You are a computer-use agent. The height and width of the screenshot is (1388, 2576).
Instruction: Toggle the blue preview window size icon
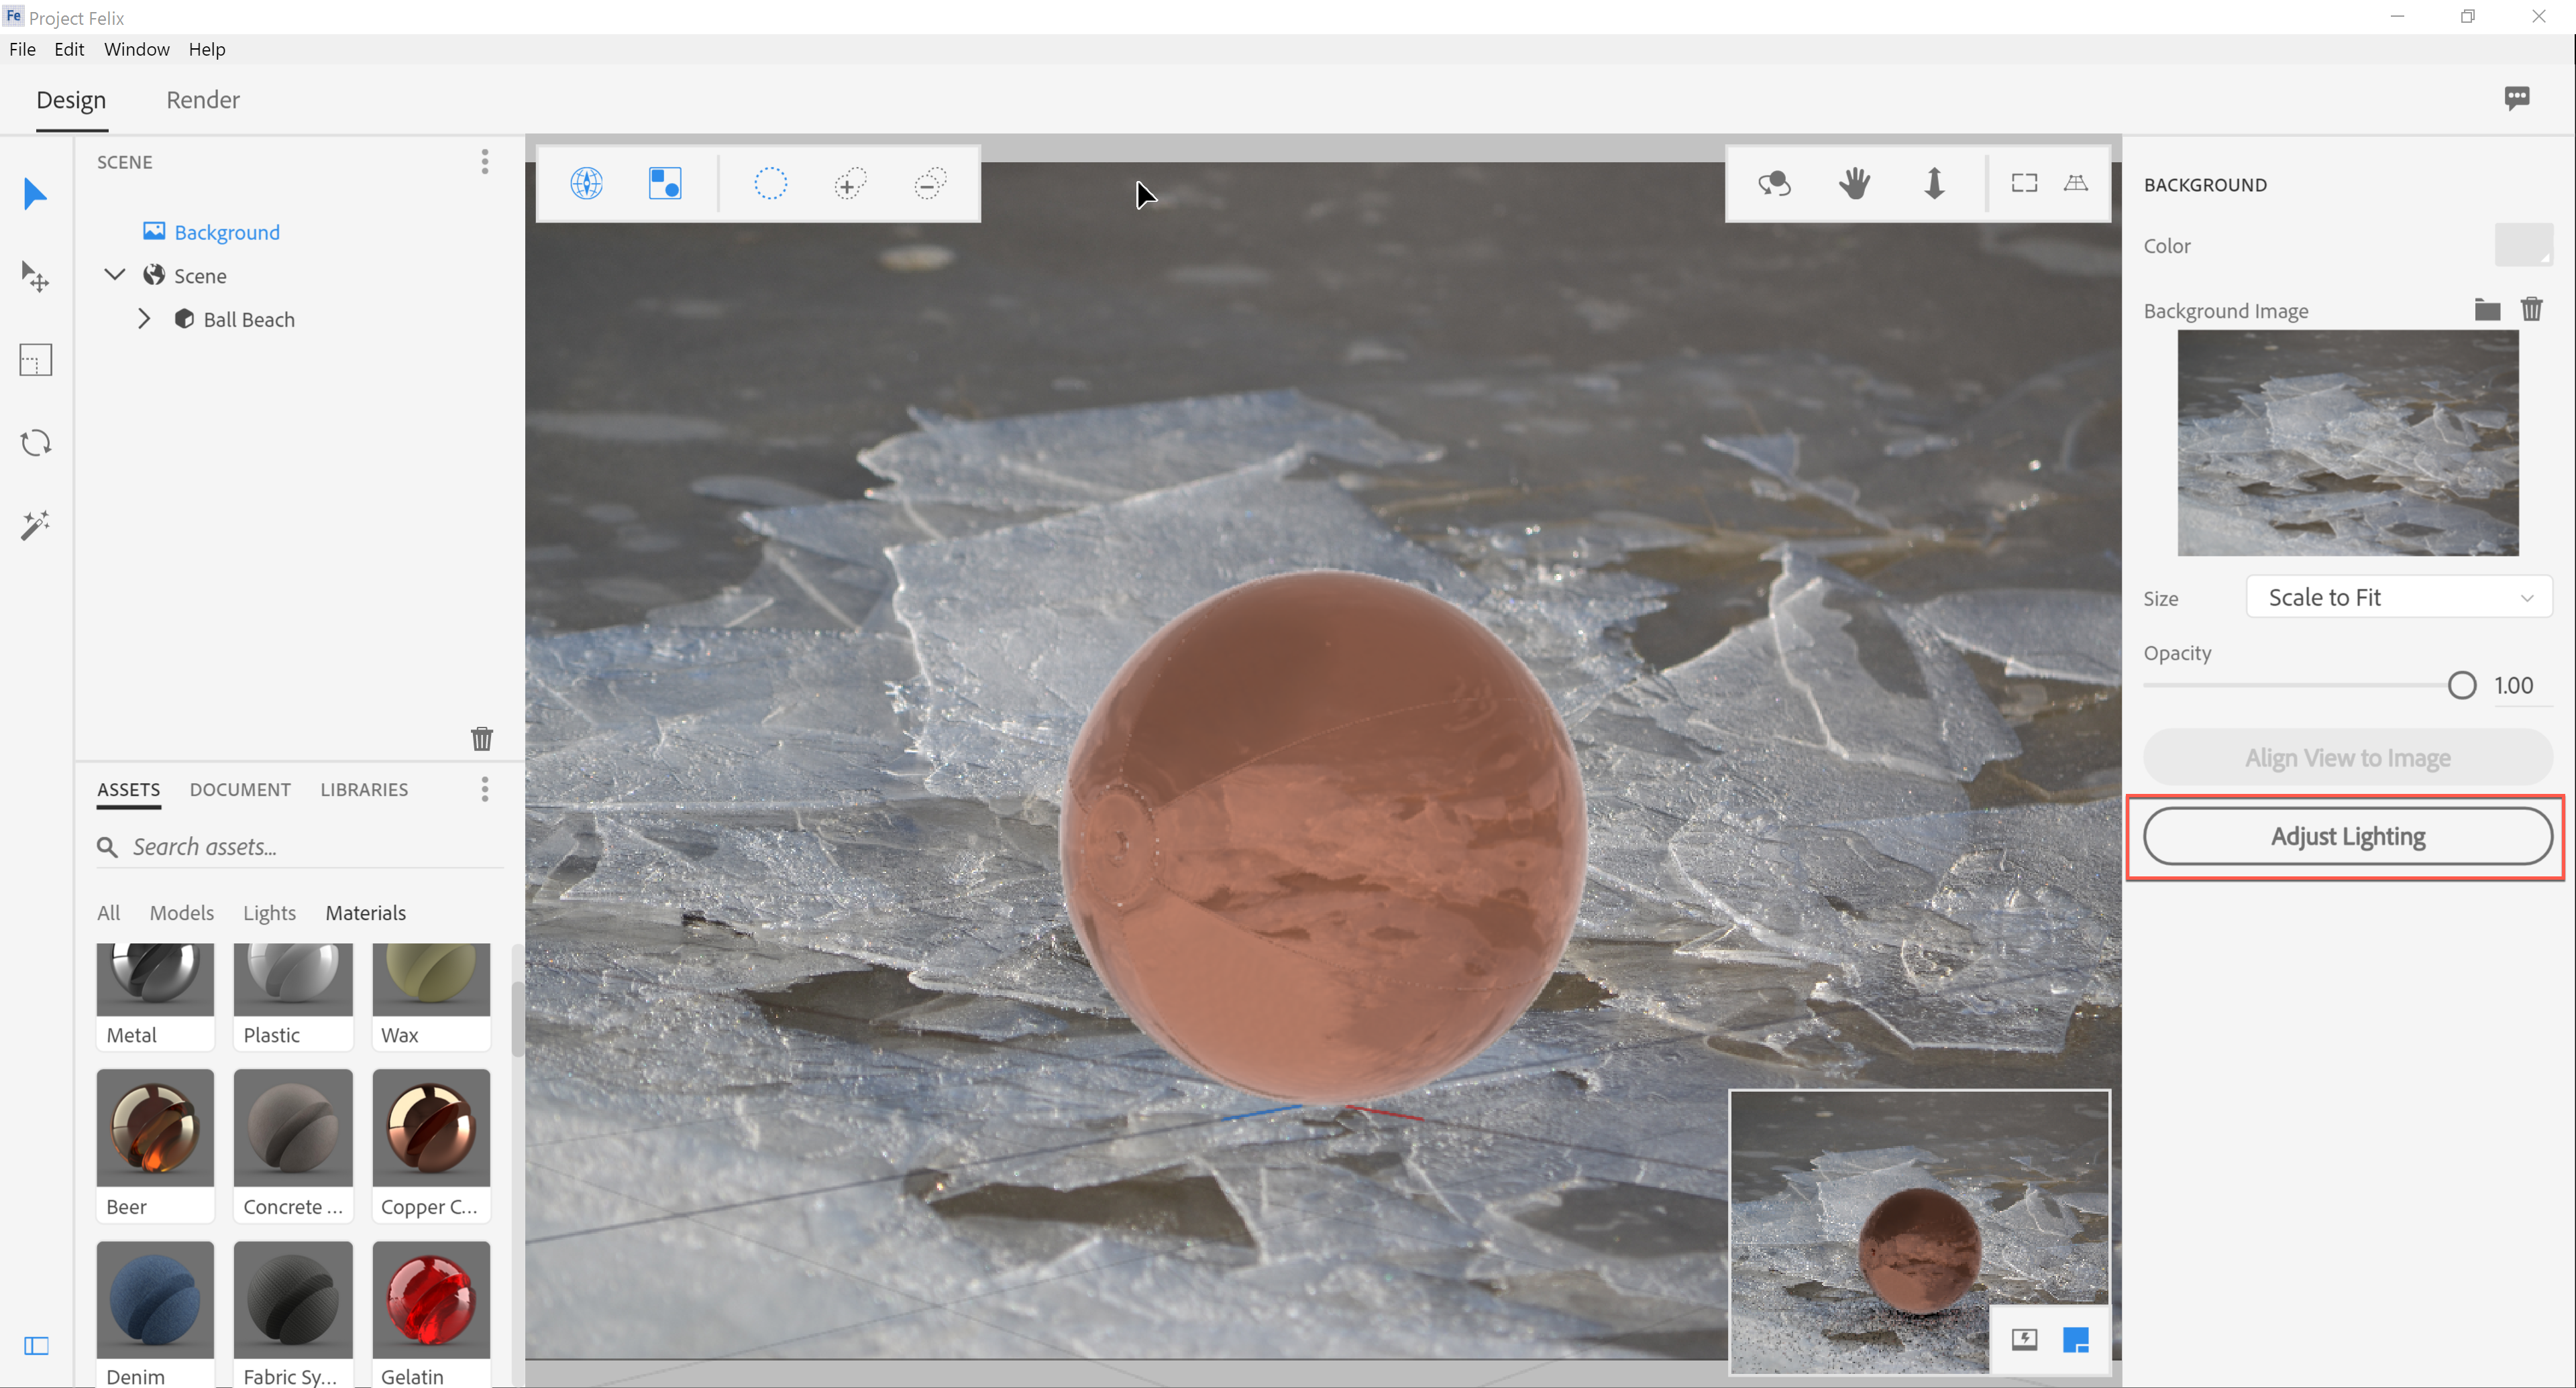click(x=2076, y=1339)
